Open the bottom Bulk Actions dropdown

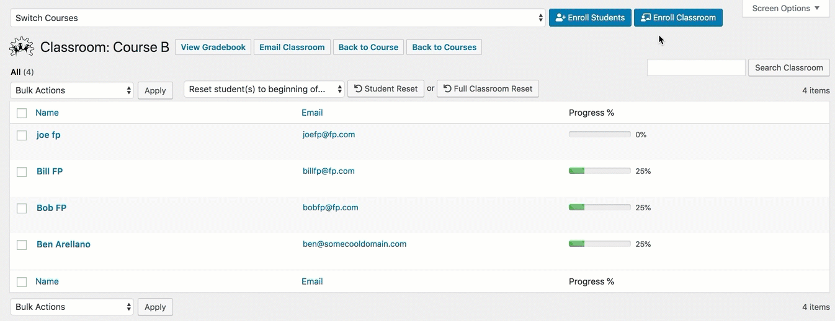click(72, 307)
